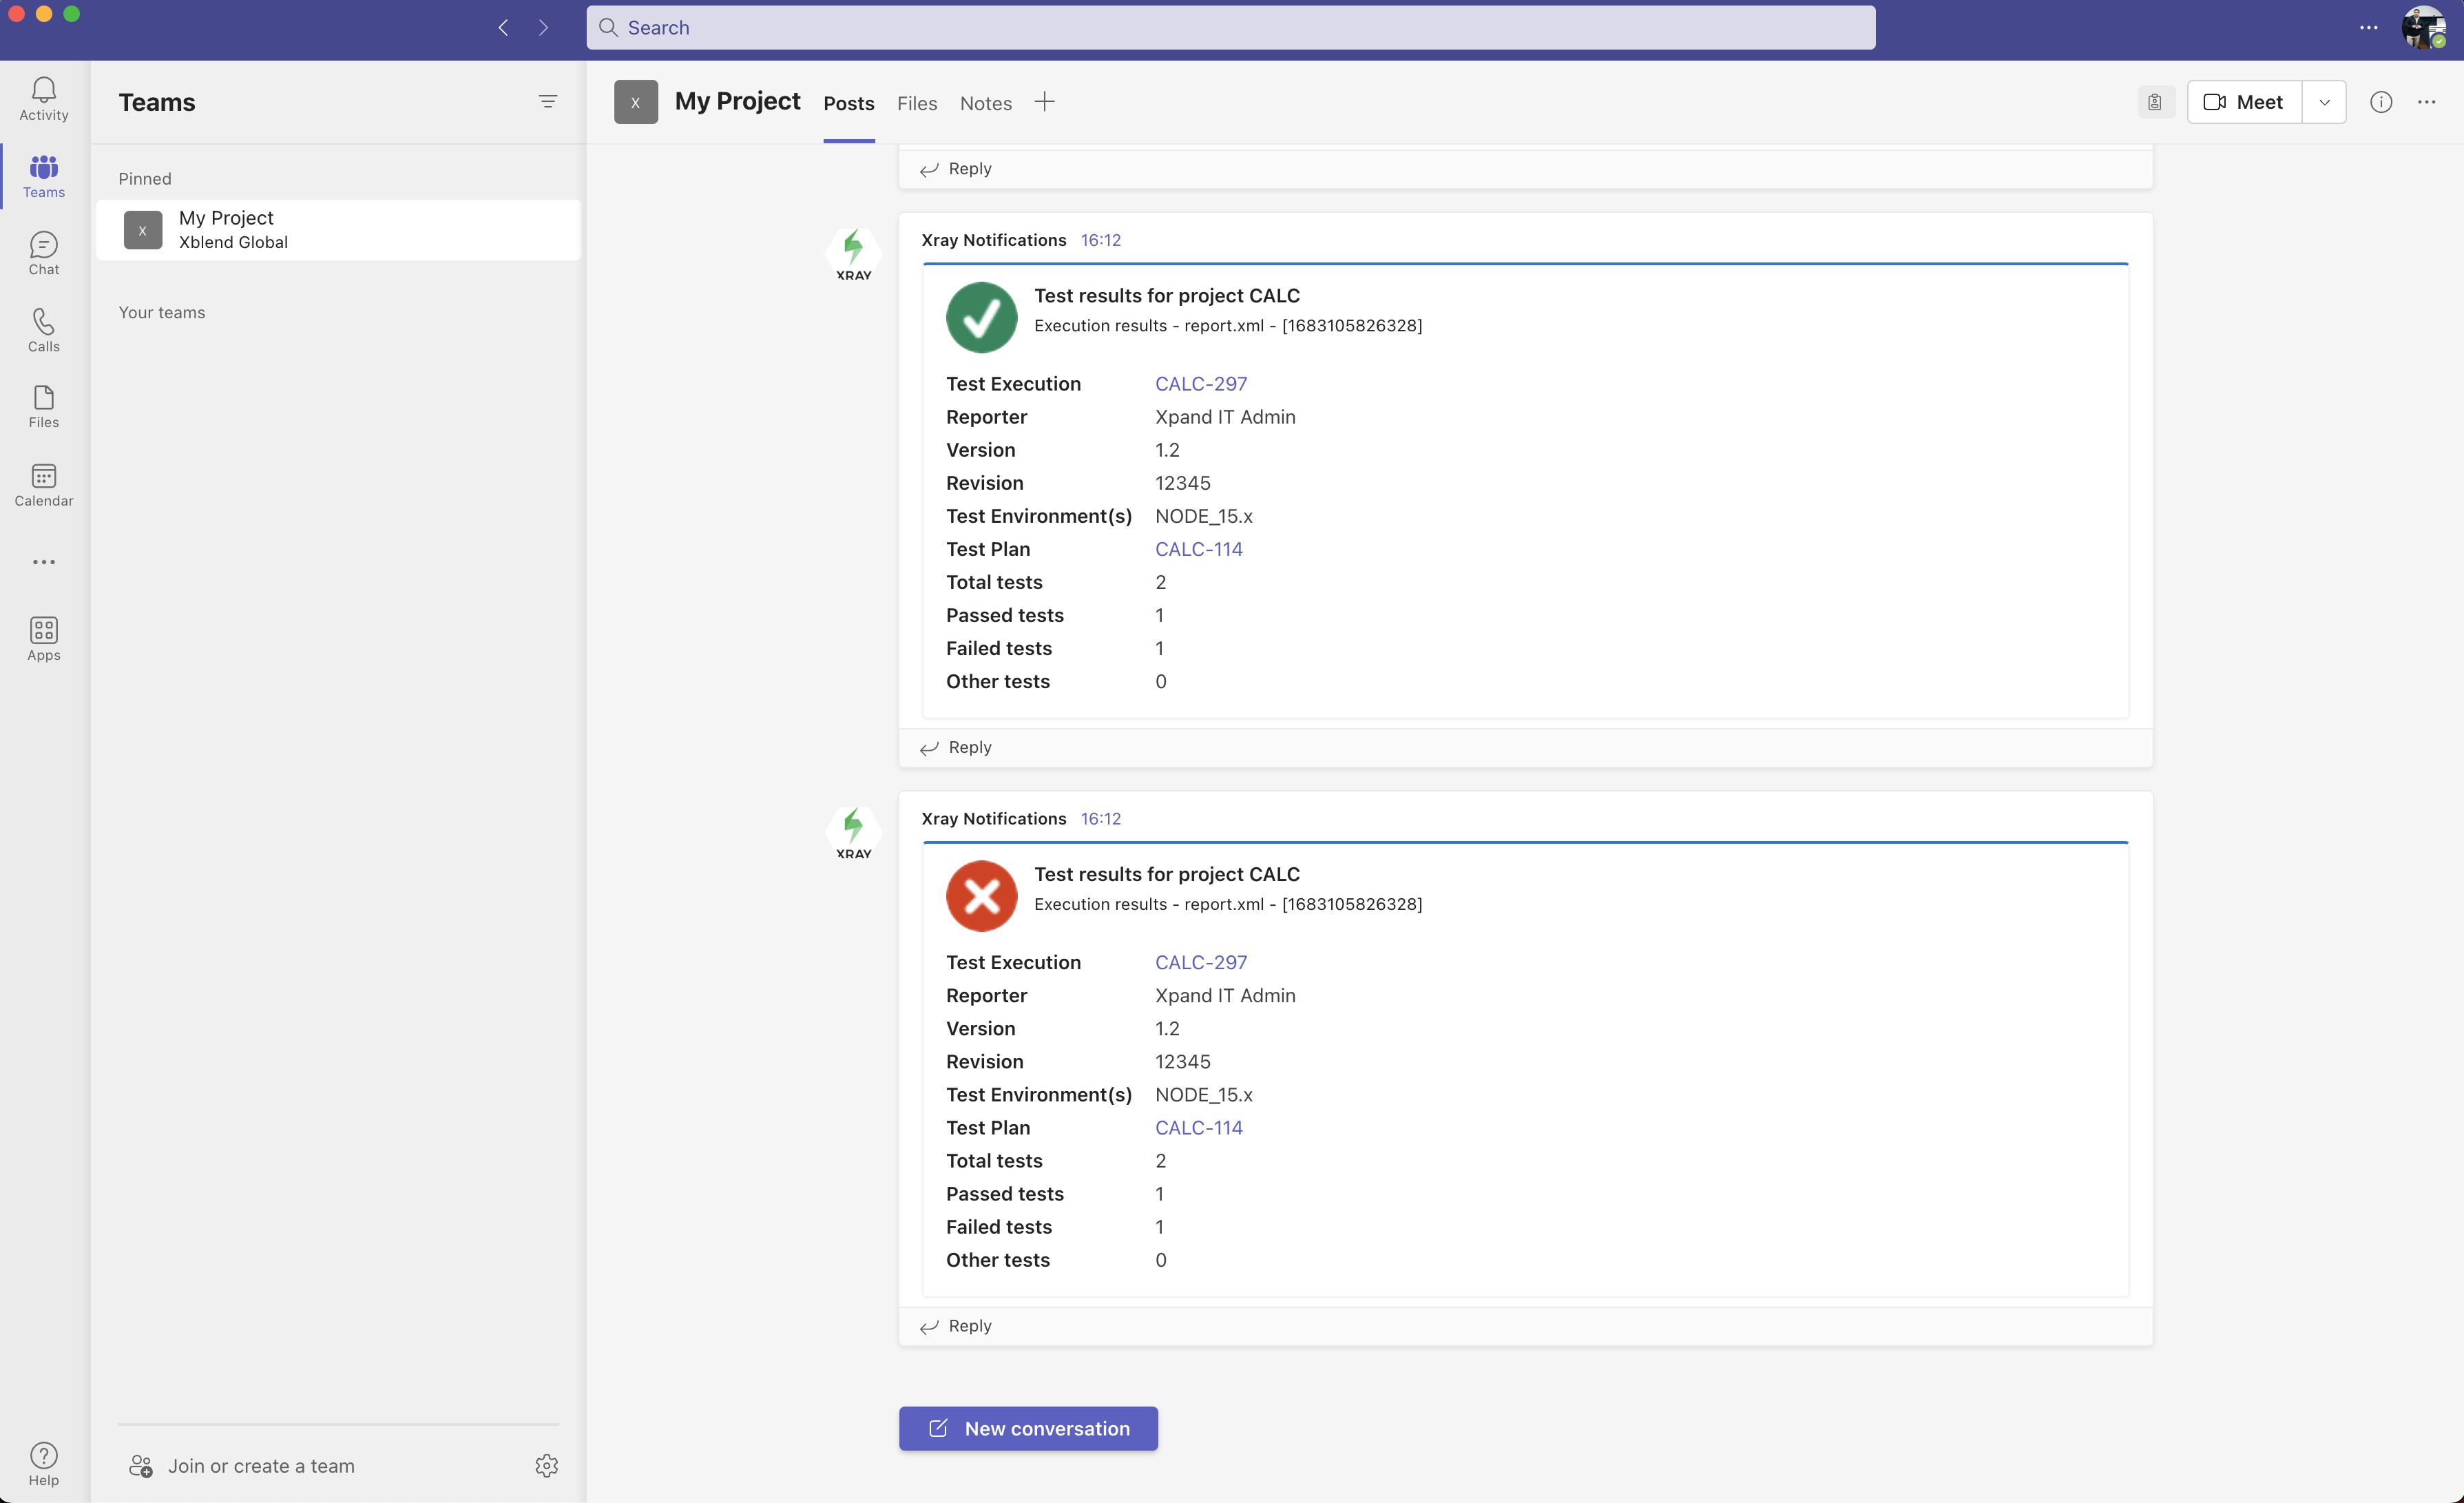Click the Join or create a team icon
The width and height of the screenshot is (2464, 1503).
click(x=140, y=1465)
